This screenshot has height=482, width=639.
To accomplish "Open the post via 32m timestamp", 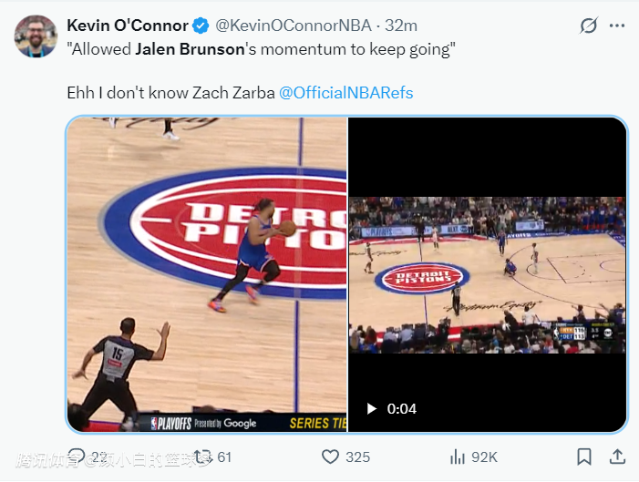I will point(401,26).
